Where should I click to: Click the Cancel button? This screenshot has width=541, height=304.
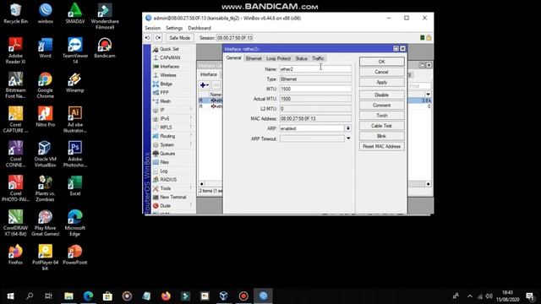pyautogui.click(x=381, y=72)
